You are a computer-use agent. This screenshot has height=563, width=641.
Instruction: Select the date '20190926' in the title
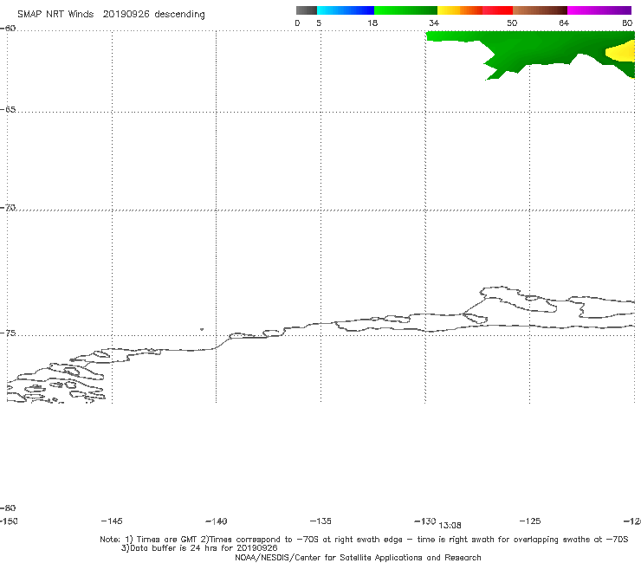pyautogui.click(x=126, y=14)
